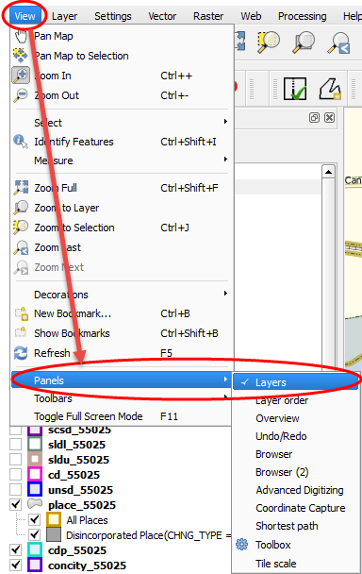362x574 pixels.
Task: Click the Zoom In magnifier icon in menu
Action: [21, 75]
